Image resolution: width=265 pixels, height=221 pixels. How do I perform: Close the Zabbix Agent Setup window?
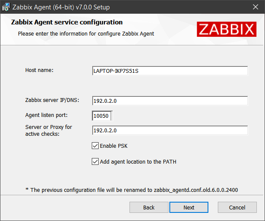[x=256, y=7]
